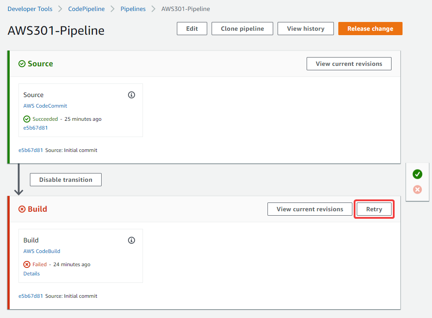Click '24 minutes ago' timestamp
The height and width of the screenshot is (318, 432).
(72, 264)
